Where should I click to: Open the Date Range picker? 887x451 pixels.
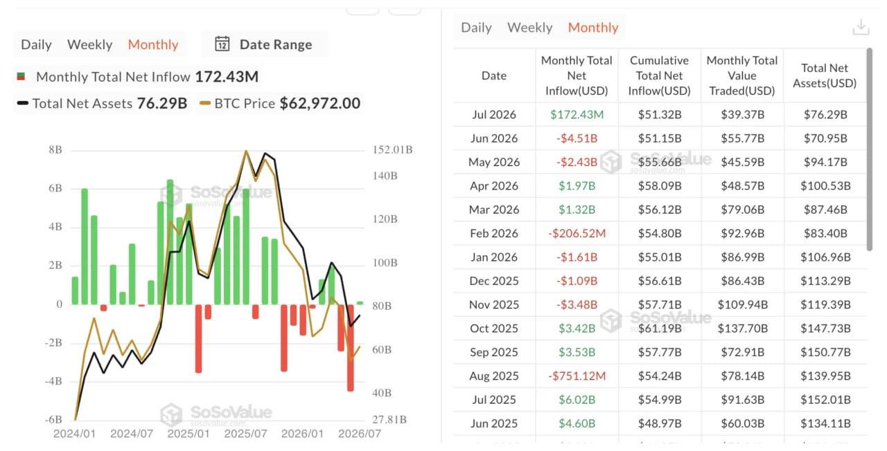264,44
